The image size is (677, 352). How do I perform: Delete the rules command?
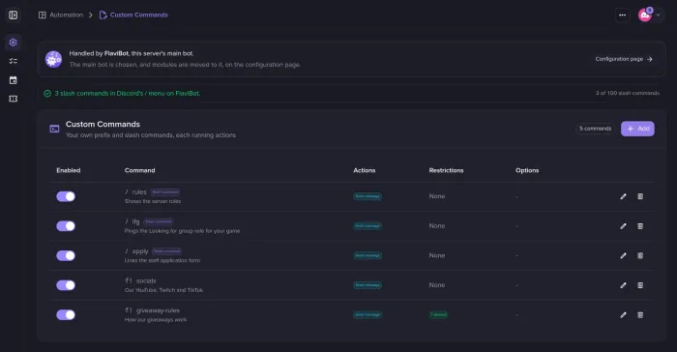640,196
